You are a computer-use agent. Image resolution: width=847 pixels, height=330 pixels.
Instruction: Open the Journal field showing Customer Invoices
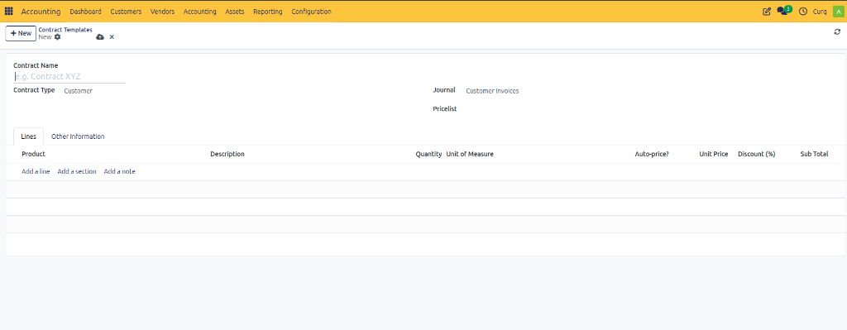493,91
